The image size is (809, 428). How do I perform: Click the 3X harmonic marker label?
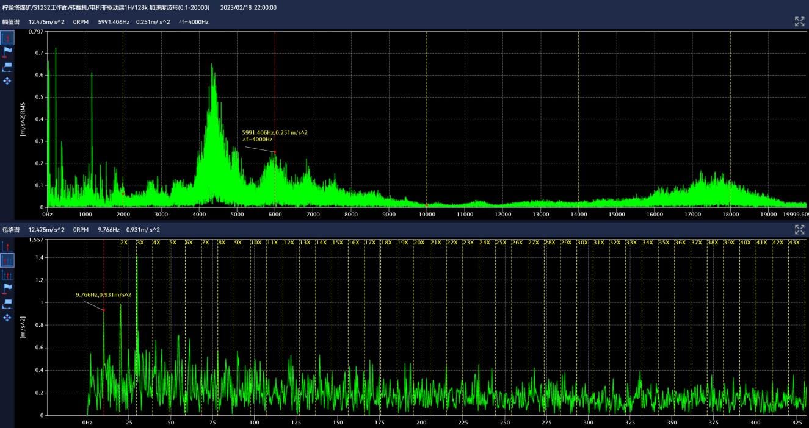(140, 243)
